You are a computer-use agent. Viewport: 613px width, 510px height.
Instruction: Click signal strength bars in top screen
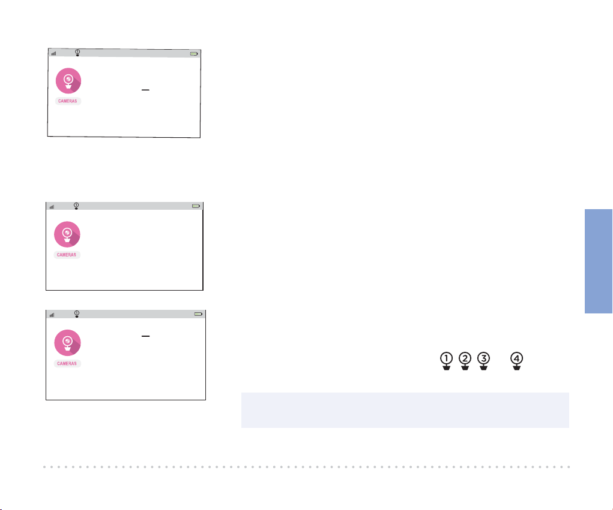click(53, 53)
